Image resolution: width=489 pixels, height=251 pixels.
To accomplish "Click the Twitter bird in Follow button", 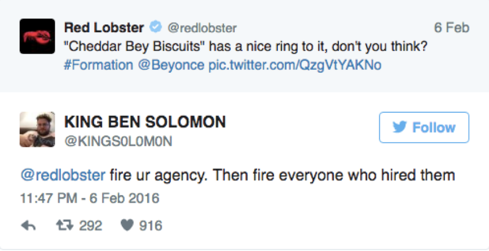I will point(400,127).
